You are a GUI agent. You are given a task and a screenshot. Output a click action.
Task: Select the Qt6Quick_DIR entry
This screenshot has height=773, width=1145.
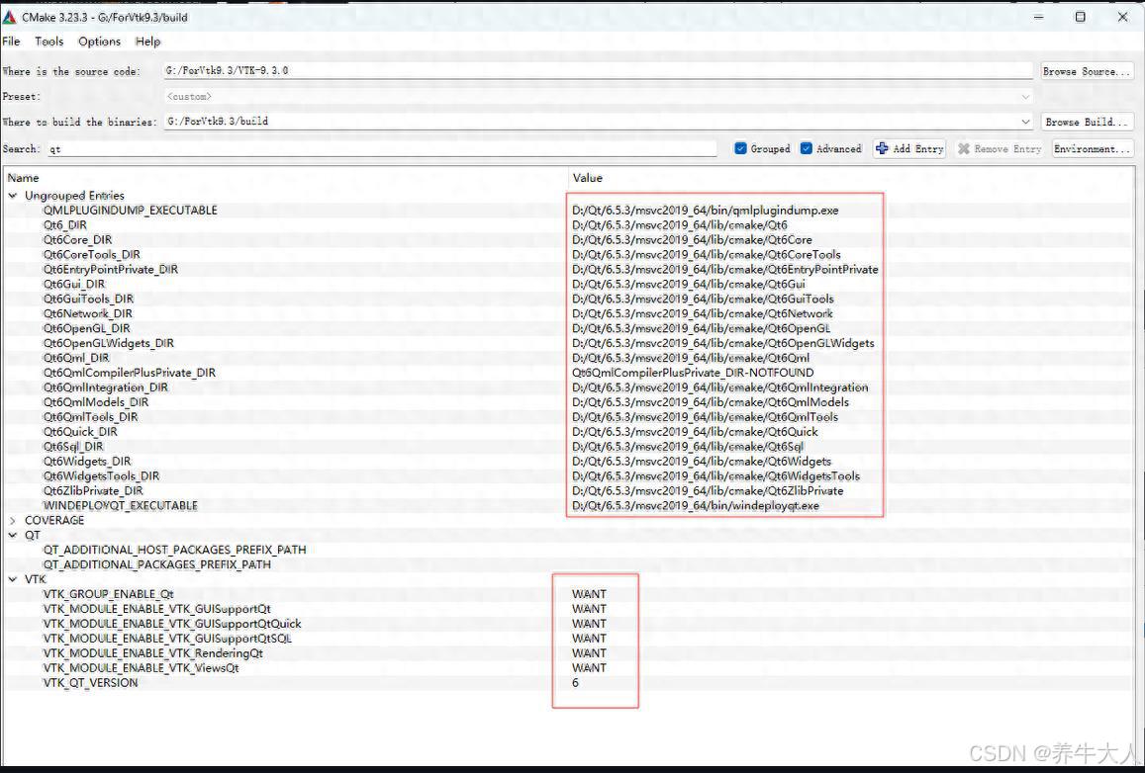coord(79,432)
